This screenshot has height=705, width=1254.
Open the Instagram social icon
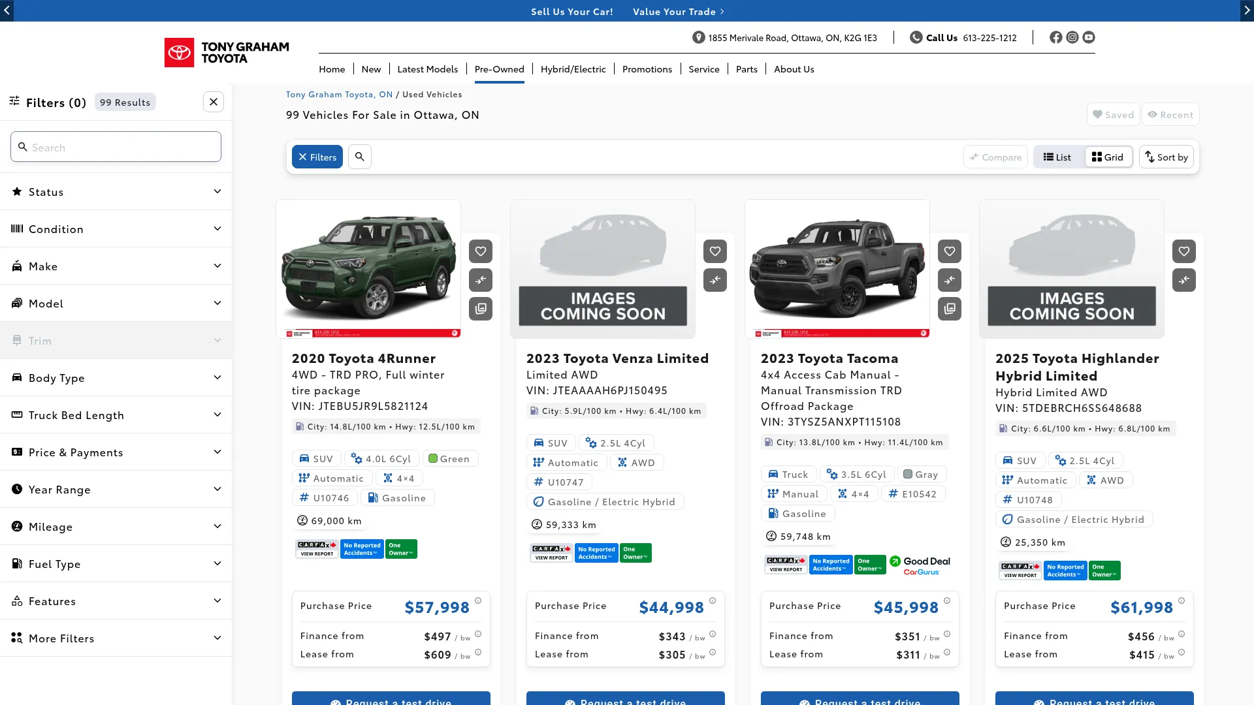(x=1072, y=37)
